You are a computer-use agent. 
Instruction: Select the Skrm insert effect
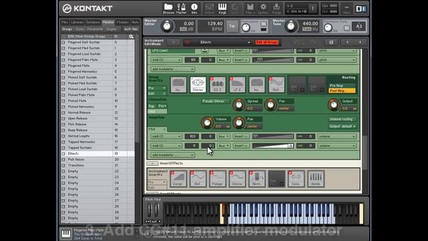(257, 179)
